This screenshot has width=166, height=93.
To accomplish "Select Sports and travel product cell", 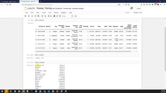I will pos(75,48).
